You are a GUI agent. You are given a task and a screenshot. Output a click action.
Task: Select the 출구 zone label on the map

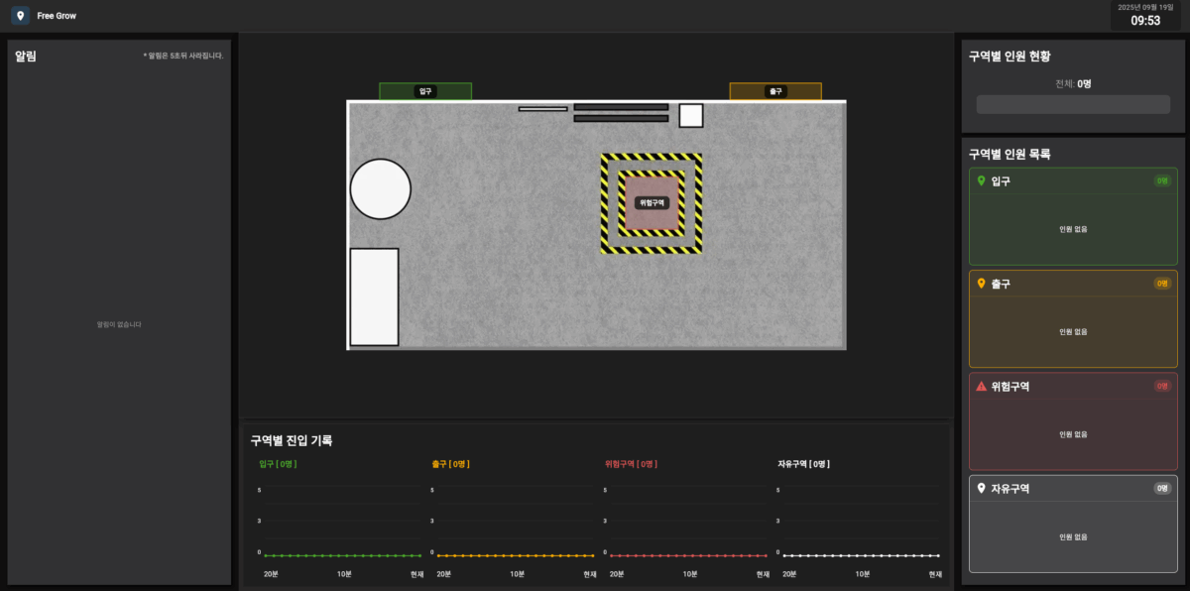[x=775, y=91]
